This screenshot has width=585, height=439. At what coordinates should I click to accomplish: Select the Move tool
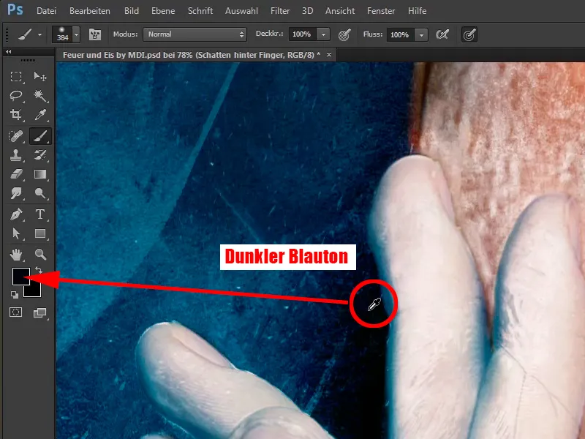coord(40,77)
